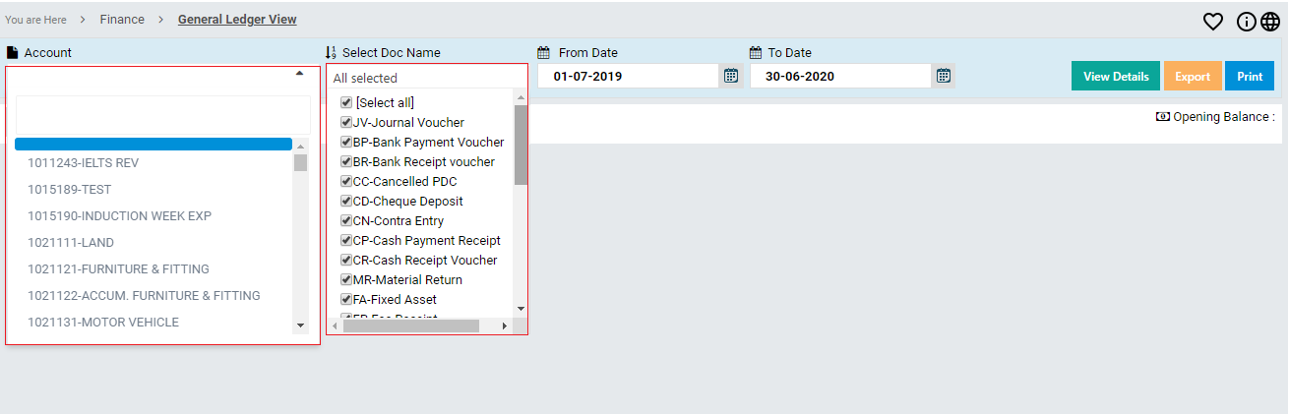Click the Opening Balance money icon
Image resolution: width=1289 pixels, height=414 pixels.
point(1162,117)
